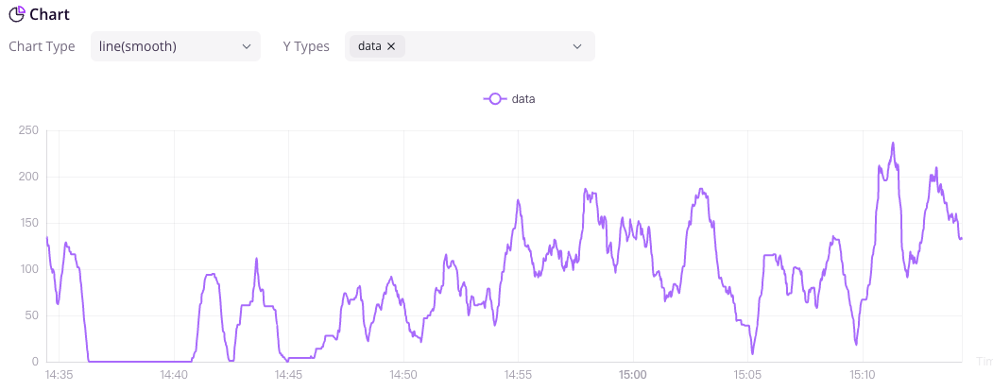Click the Y Types label
This screenshot has height=391, width=993.
click(306, 46)
